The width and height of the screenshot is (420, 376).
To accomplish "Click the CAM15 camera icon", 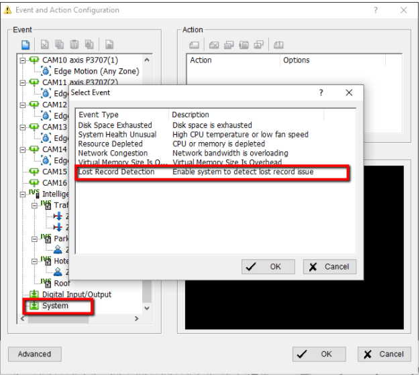I will [x=34, y=172].
